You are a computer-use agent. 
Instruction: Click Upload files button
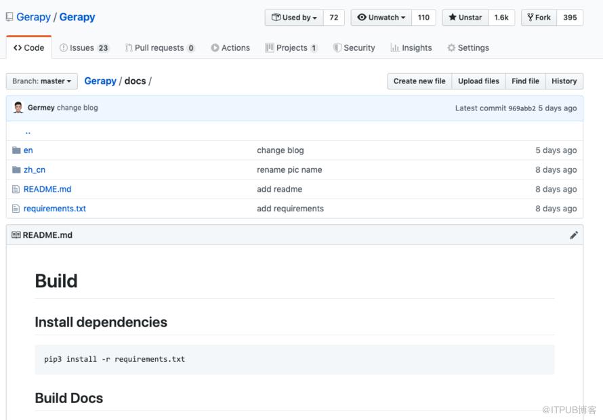point(478,81)
